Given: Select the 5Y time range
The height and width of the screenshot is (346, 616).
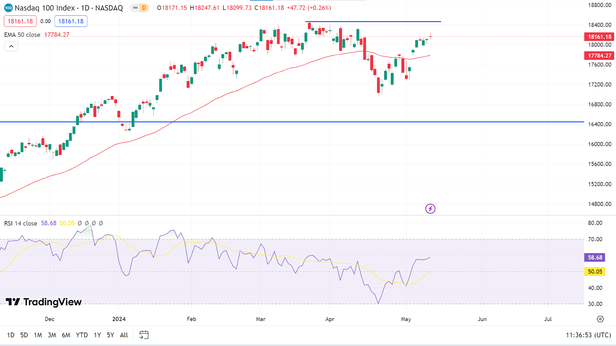Looking at the screenshot, I should click(x=110, y=335).
